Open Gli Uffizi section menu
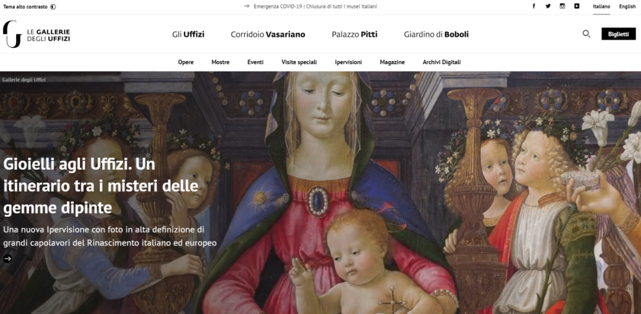The width and height of the screenshot is (641, 314). click(189, 34)
